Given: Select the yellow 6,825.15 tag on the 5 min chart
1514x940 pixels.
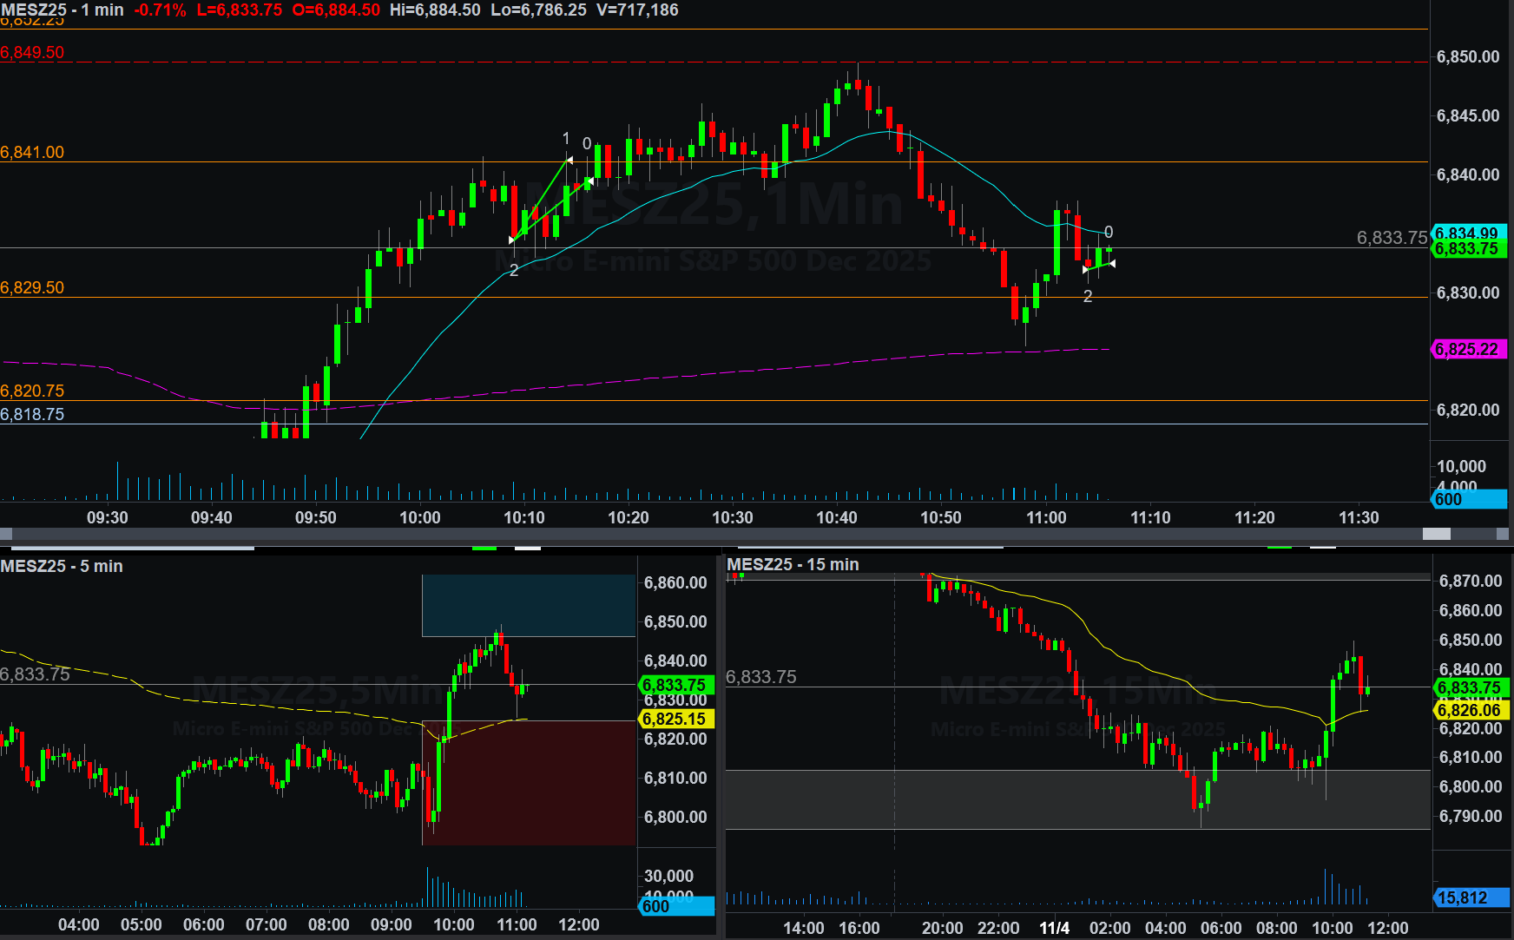Looking at the screenshot, I should click(x=675, y=719).
